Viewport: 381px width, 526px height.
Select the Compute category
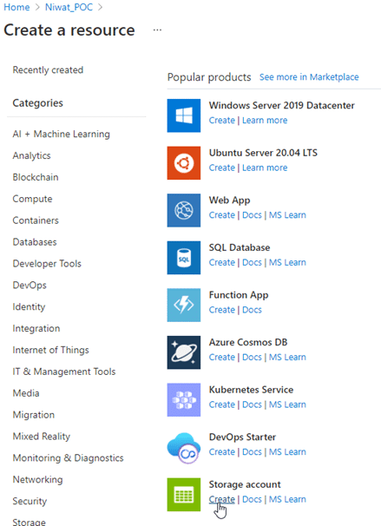(32, 199)
